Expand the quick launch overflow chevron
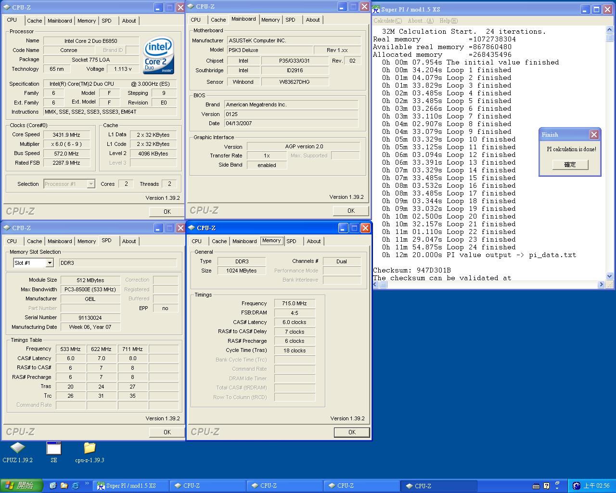The image size is (616, 493). 87,483
